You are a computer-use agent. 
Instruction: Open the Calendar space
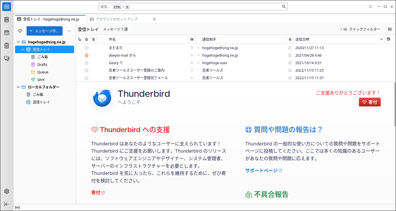6,33
